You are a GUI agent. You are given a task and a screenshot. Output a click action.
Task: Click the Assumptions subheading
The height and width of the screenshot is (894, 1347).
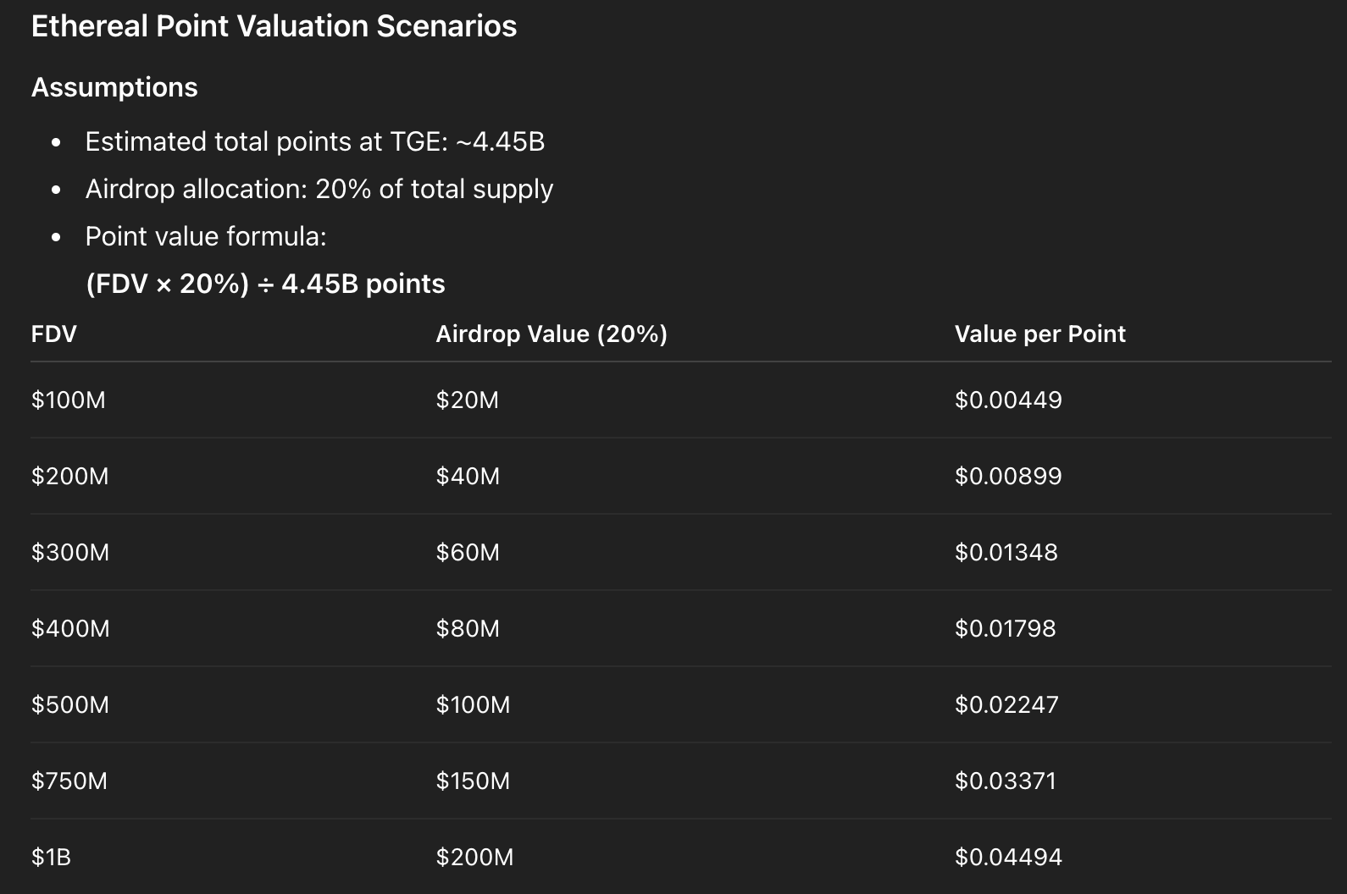coord(114,87)
